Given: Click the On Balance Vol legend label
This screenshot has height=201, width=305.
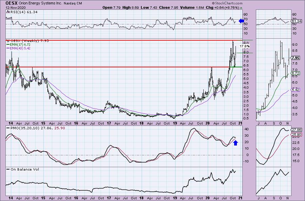Looking at the screenshot, I should pyautogui.click(x=23, y=169).
